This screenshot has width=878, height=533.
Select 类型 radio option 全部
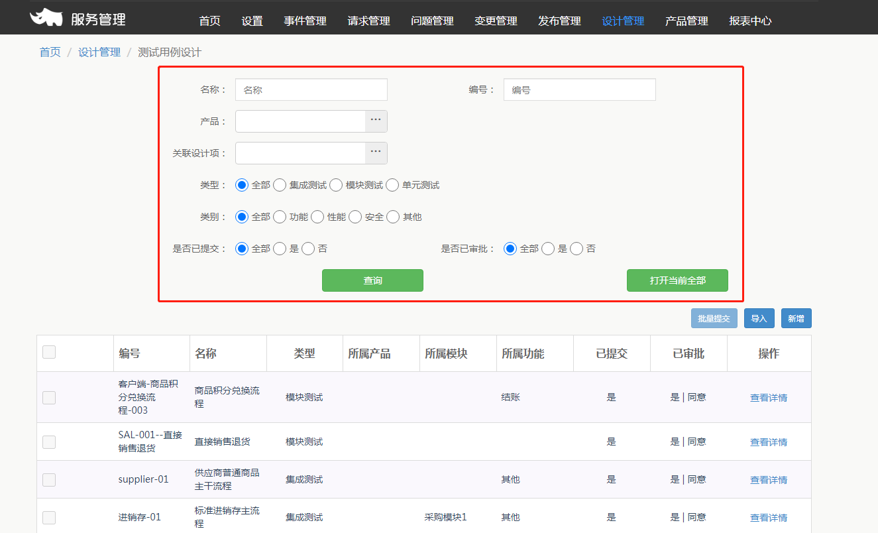242,185
